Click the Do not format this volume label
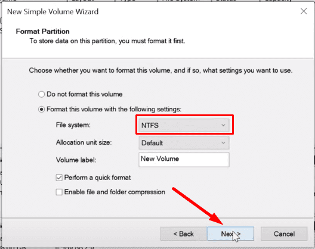The image size is (315, 249). coord(85,94)
